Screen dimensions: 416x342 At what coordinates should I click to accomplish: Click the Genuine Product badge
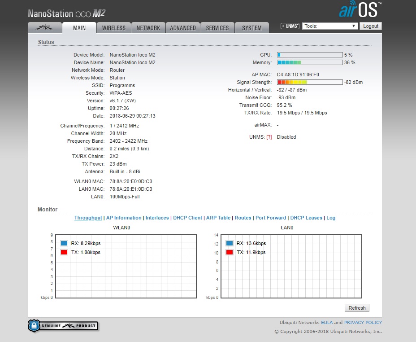click(63, 326)
